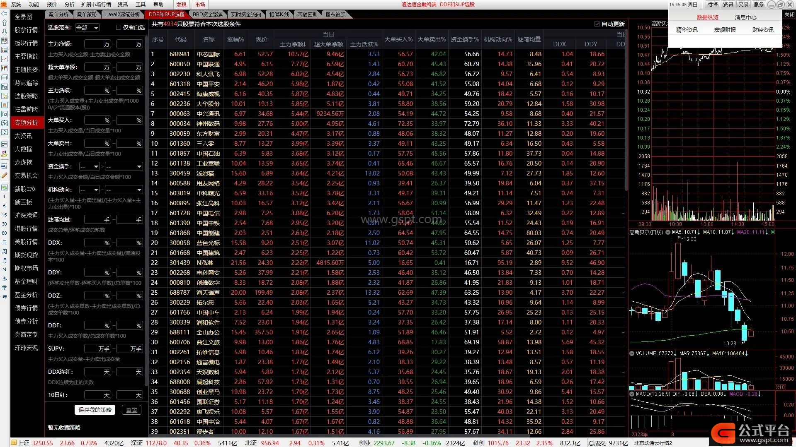Open the formula f(x) icon in left toolbar
Viewport: 796px width, 447px height.
click(5, 123)
